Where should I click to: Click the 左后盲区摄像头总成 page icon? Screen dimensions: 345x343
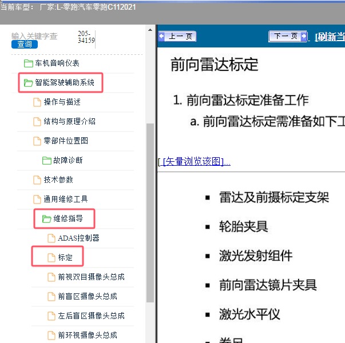(x=51, y=316)
